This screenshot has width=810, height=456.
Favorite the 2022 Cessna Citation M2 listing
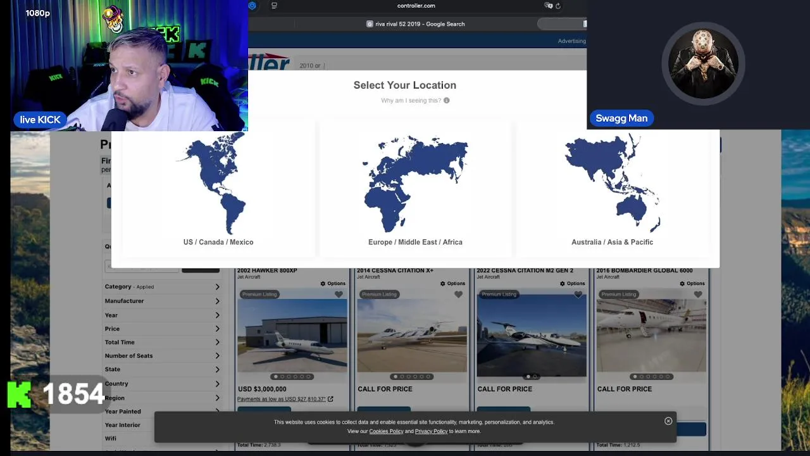(x=578, y=294)
